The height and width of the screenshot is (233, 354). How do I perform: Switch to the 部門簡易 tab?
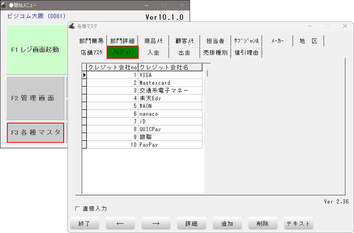tap(92, 41)
